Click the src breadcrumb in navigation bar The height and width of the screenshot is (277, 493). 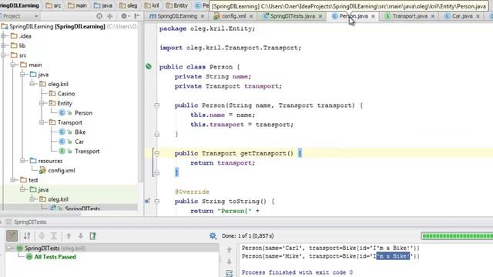[53, 5]
